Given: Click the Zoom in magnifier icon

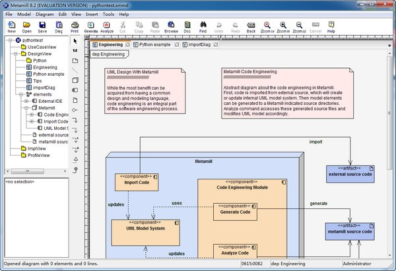Looking at the screenshot, I should coord(283,27).
